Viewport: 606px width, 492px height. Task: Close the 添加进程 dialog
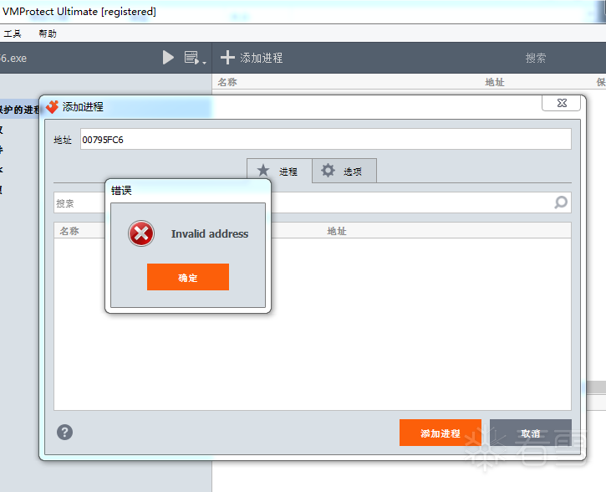click(x=561, y=103)
